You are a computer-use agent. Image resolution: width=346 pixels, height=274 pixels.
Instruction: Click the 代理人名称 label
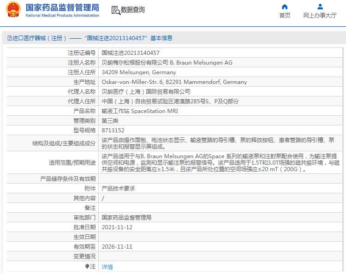point(82,92)
